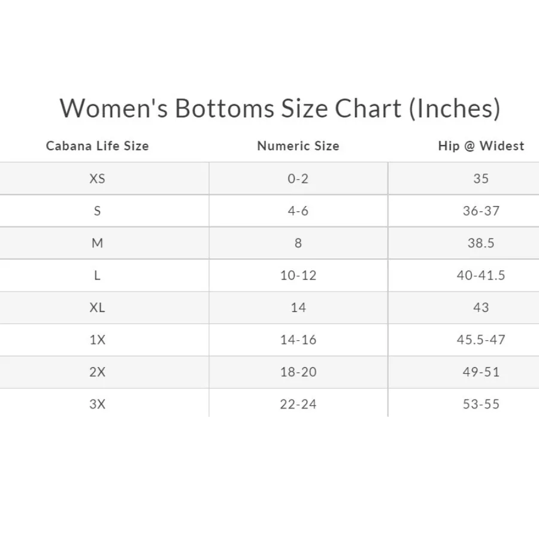Click the Women's Bottoms Size Chart title
539x539 pixels.
[x=280, y=108]
